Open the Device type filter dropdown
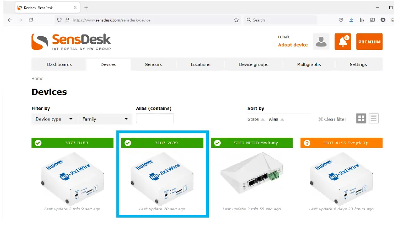The image size is (394, 226). 54,119
